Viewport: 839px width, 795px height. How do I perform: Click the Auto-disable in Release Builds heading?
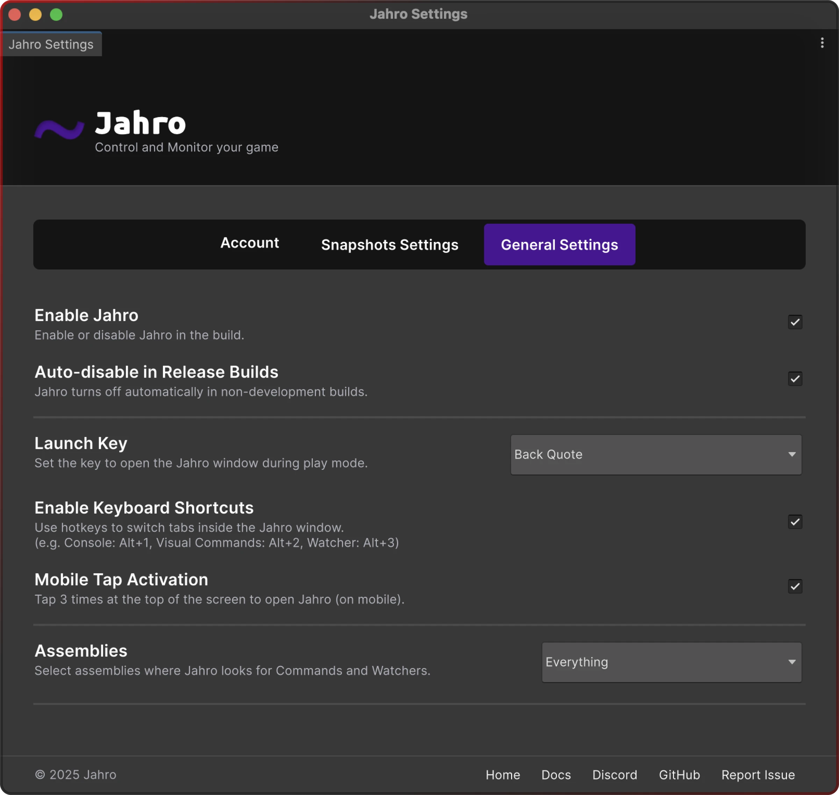click(x=156, y=372)
